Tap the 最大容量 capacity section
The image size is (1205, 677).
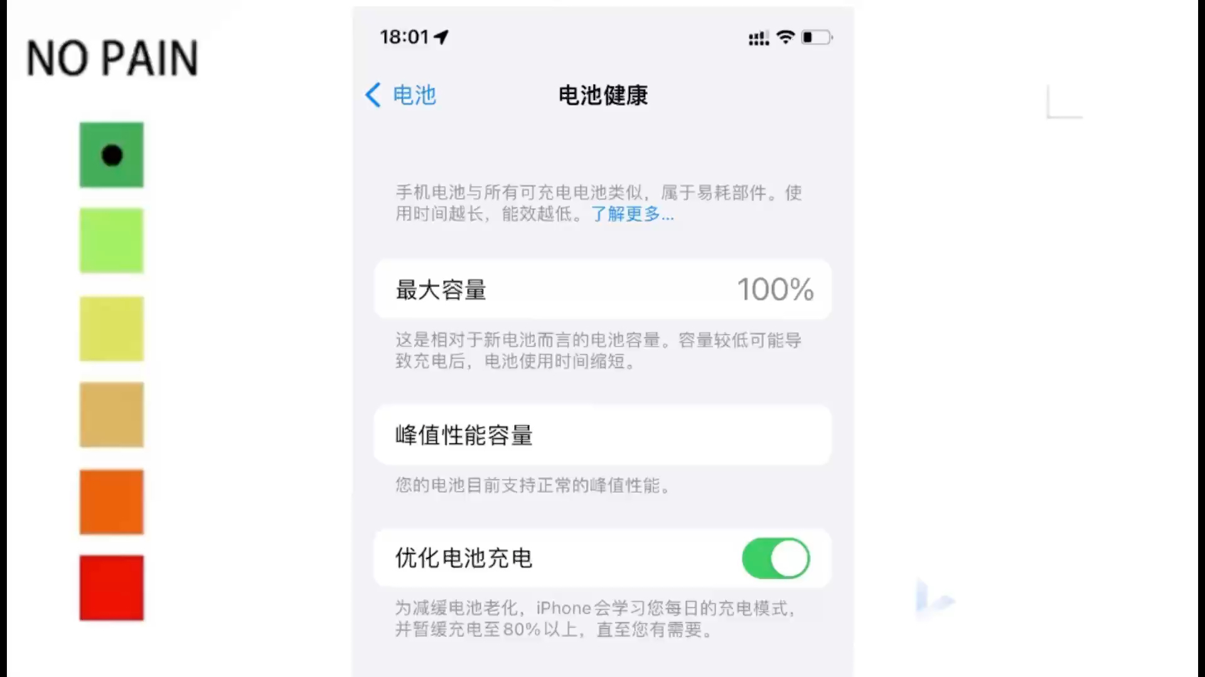coord(603,290)
